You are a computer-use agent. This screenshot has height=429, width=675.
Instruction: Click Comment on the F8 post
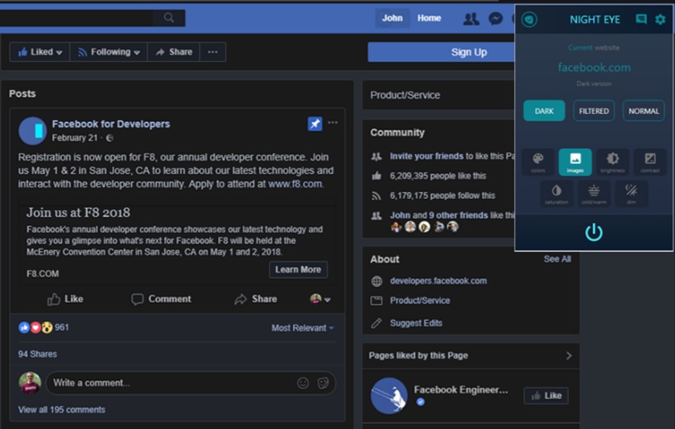(x=161, y=299)
